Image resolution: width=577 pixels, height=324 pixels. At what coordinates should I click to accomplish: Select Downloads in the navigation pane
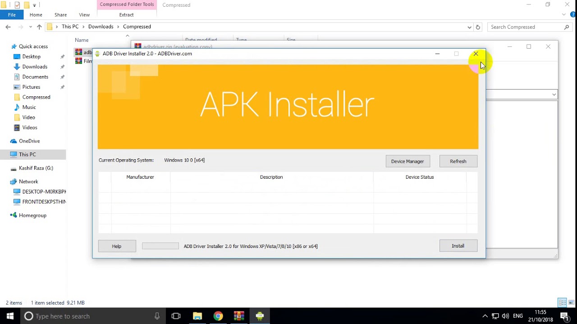(35, 67)
